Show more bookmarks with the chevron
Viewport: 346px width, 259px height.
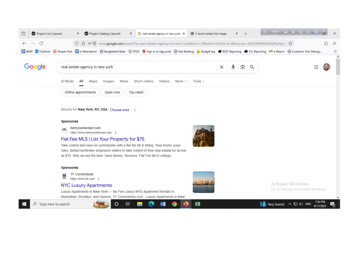pyautogui.click(x=335, y=51)
